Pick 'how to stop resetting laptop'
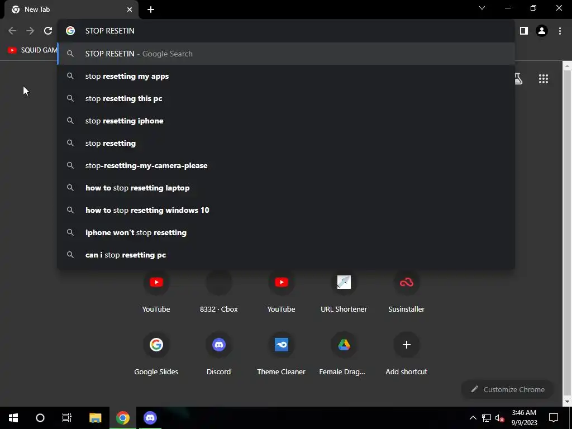This screenshot has width=572, height=429. (x=286, y=188)
